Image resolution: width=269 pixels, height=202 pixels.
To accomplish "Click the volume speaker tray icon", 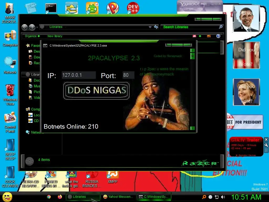I will 223,197.
